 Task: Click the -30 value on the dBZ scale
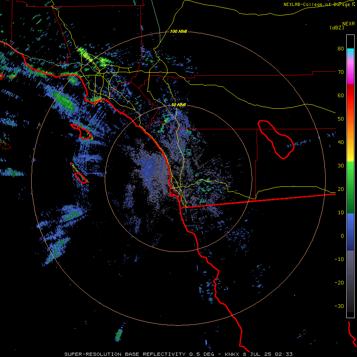click(339, 306)
